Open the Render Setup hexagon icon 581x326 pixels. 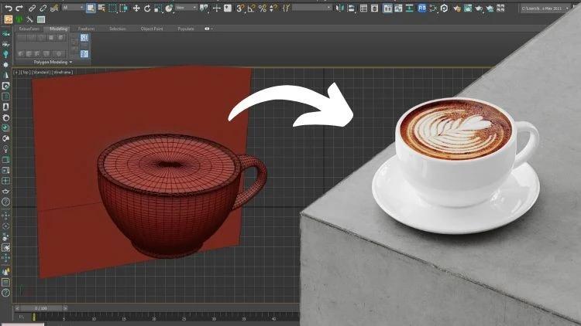tap(444, 8)
